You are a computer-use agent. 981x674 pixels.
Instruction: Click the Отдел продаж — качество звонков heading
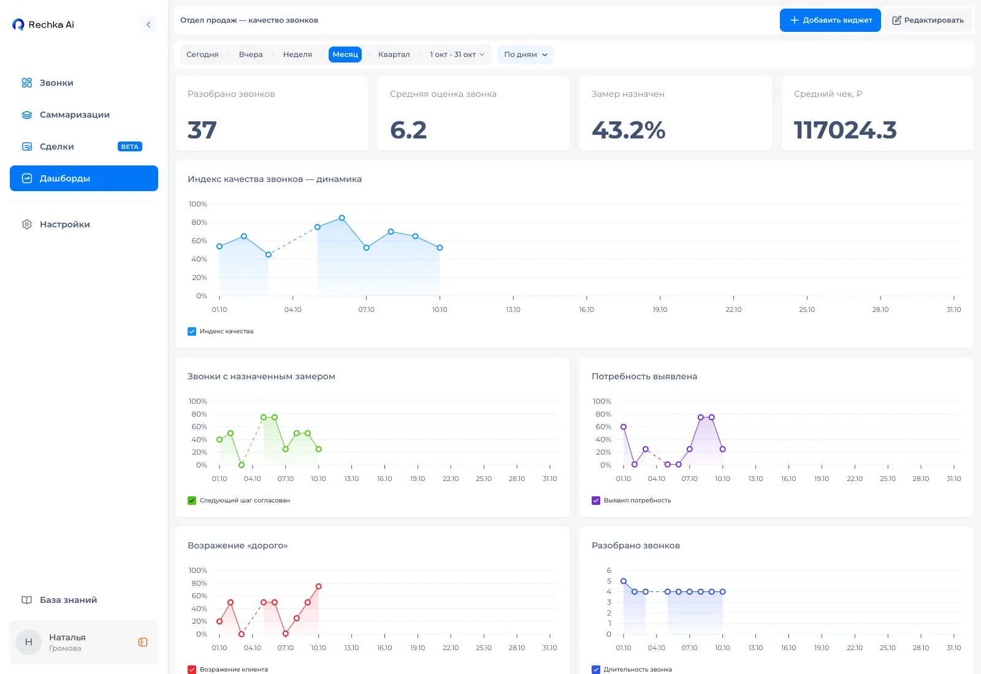click(x=249, y=20)
